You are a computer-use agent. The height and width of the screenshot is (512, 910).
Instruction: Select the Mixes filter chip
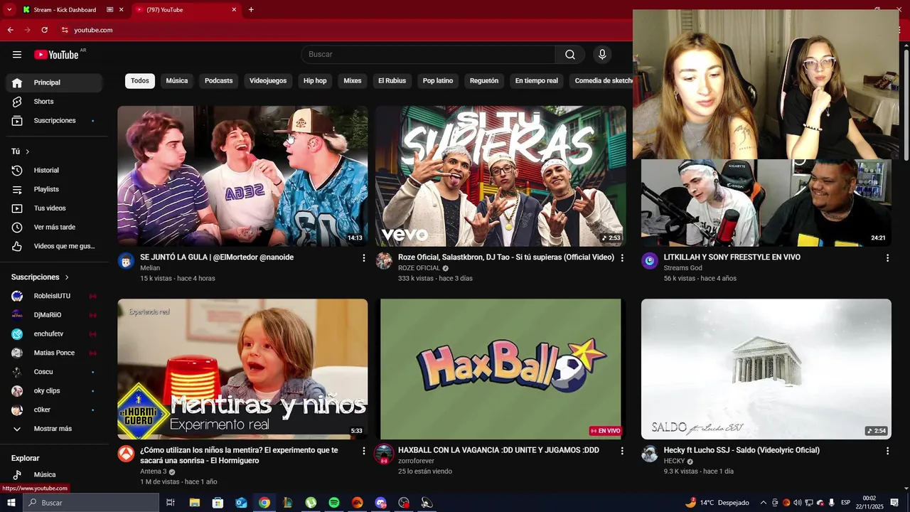click(353, 81)
